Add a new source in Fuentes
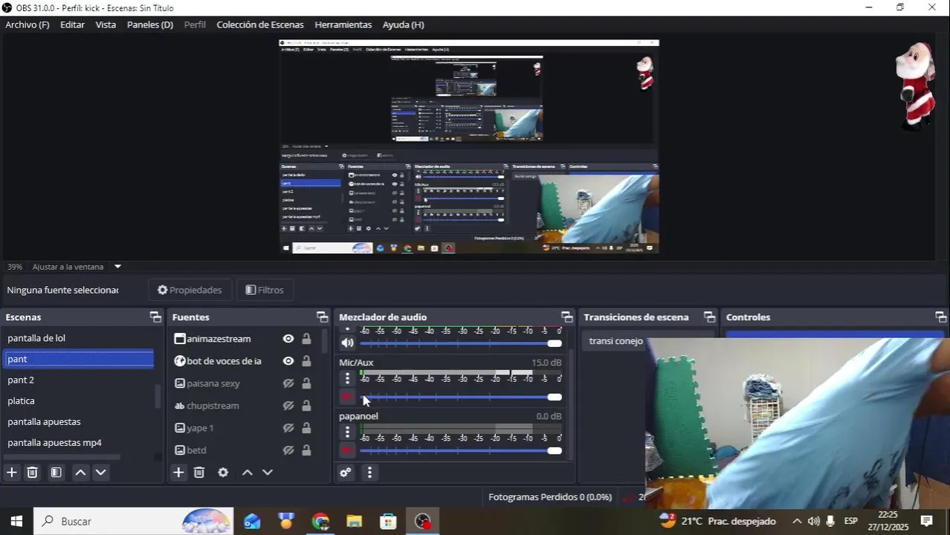 (178, 473)
